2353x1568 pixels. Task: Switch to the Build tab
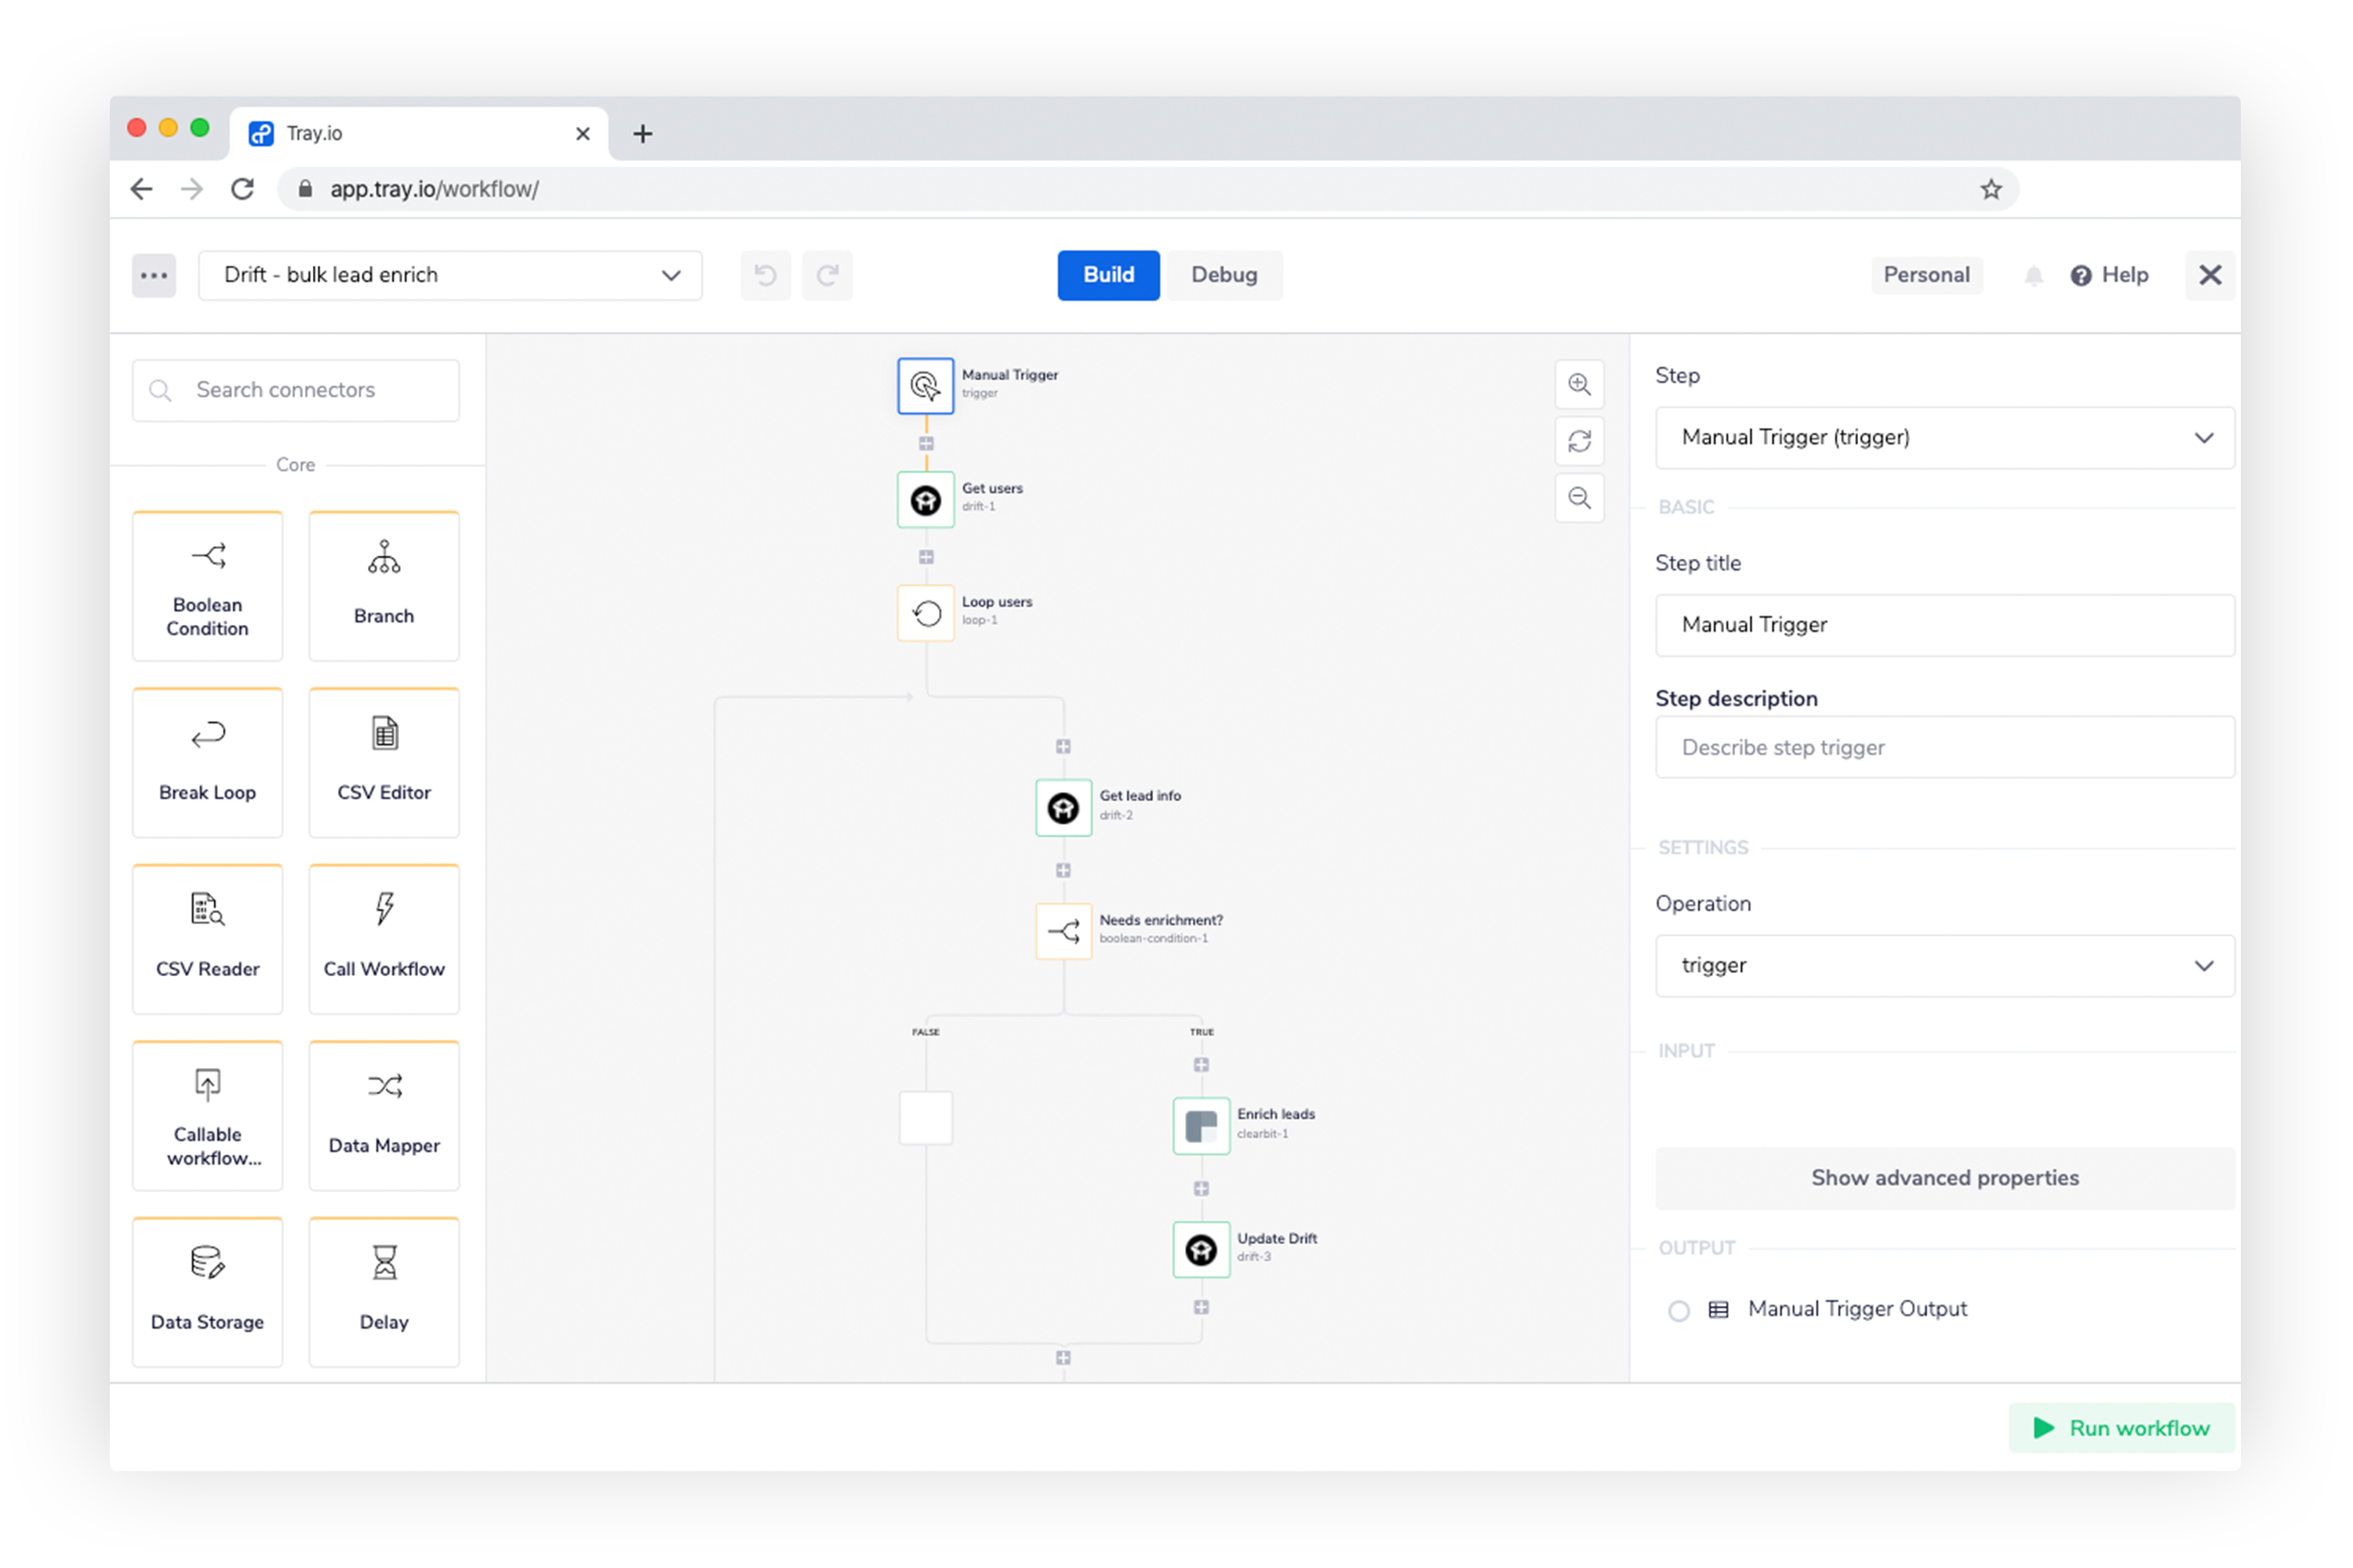pyautogui.click(x=1107, y=275)
